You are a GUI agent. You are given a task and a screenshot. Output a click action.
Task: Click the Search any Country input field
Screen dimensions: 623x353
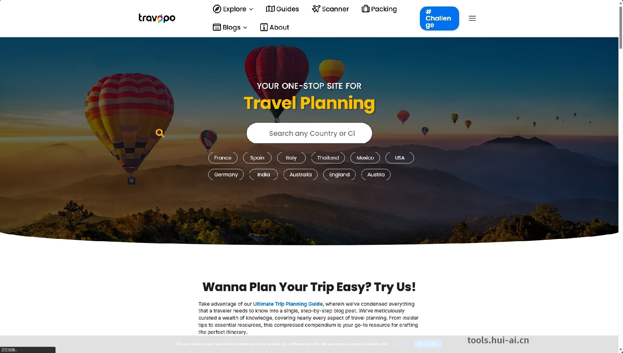coord(309,133)
